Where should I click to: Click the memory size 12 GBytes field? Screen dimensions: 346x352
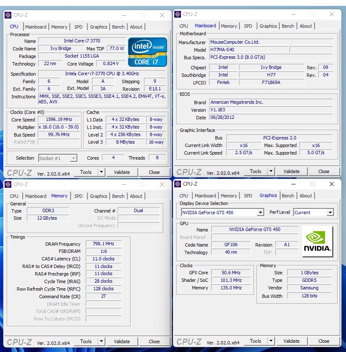pyautogui.click(x=48, y=218)
